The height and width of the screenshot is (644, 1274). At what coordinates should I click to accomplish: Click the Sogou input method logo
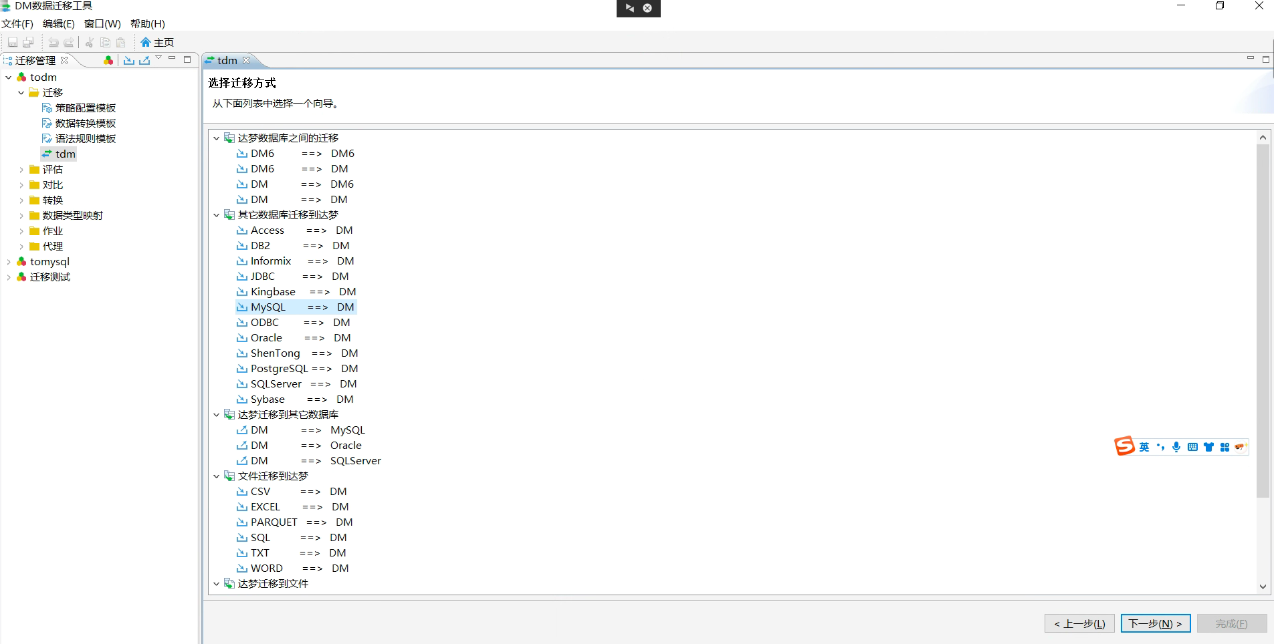pyautogui.click(x=1124, y=446)
